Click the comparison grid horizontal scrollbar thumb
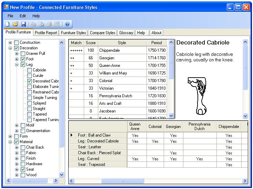 pyautogui.click(x=122, y=181)
